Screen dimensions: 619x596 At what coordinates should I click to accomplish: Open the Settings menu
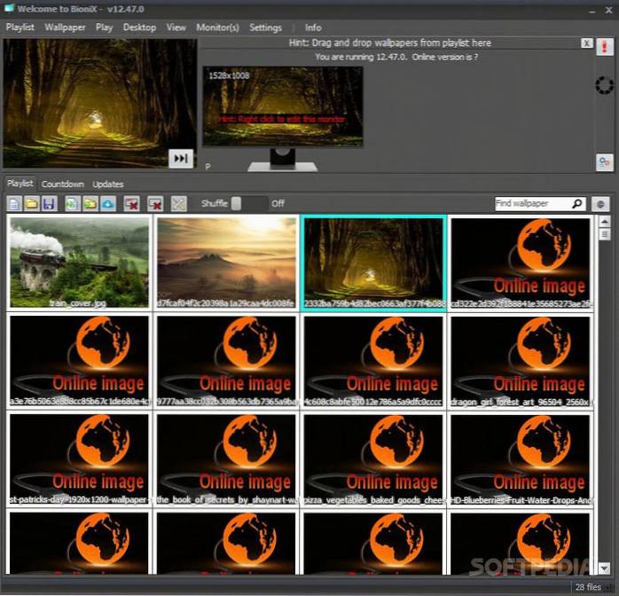tap(265, 27)
